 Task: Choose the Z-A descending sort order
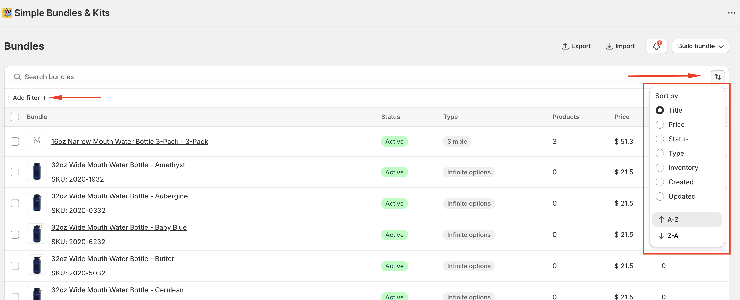(672, 236)
